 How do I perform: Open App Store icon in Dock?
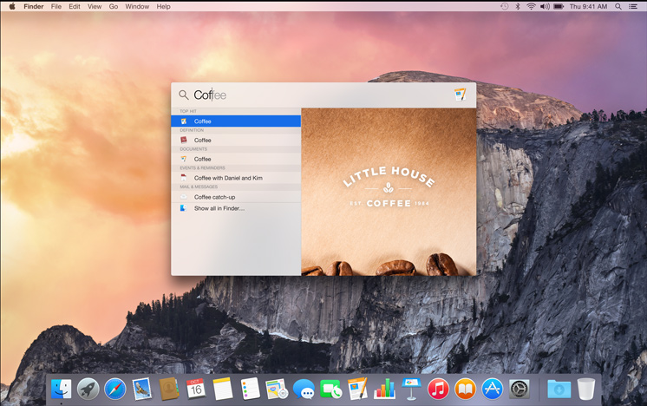[493, 389]
